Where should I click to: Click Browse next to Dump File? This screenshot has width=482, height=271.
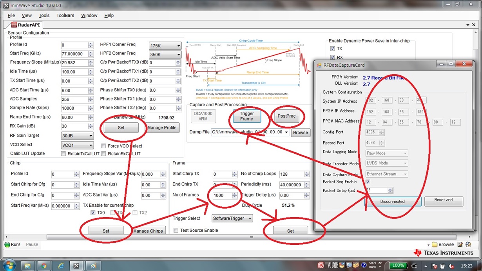301,133
